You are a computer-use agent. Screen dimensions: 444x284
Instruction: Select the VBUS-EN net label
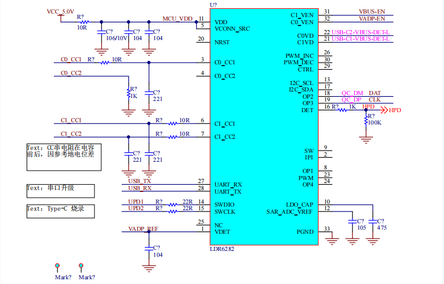coord(372,12)
